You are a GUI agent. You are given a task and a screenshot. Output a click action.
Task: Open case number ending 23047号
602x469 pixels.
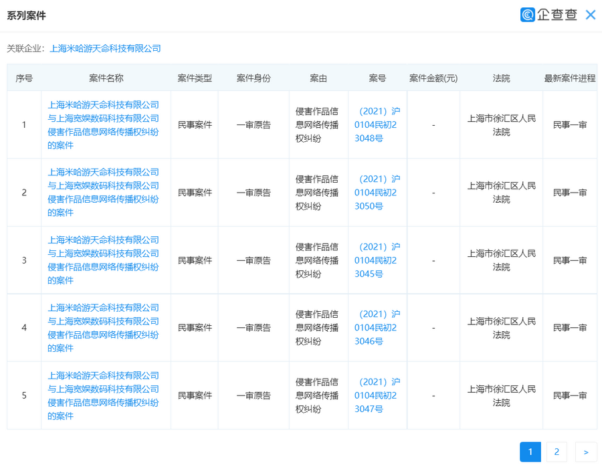(377, 395)
